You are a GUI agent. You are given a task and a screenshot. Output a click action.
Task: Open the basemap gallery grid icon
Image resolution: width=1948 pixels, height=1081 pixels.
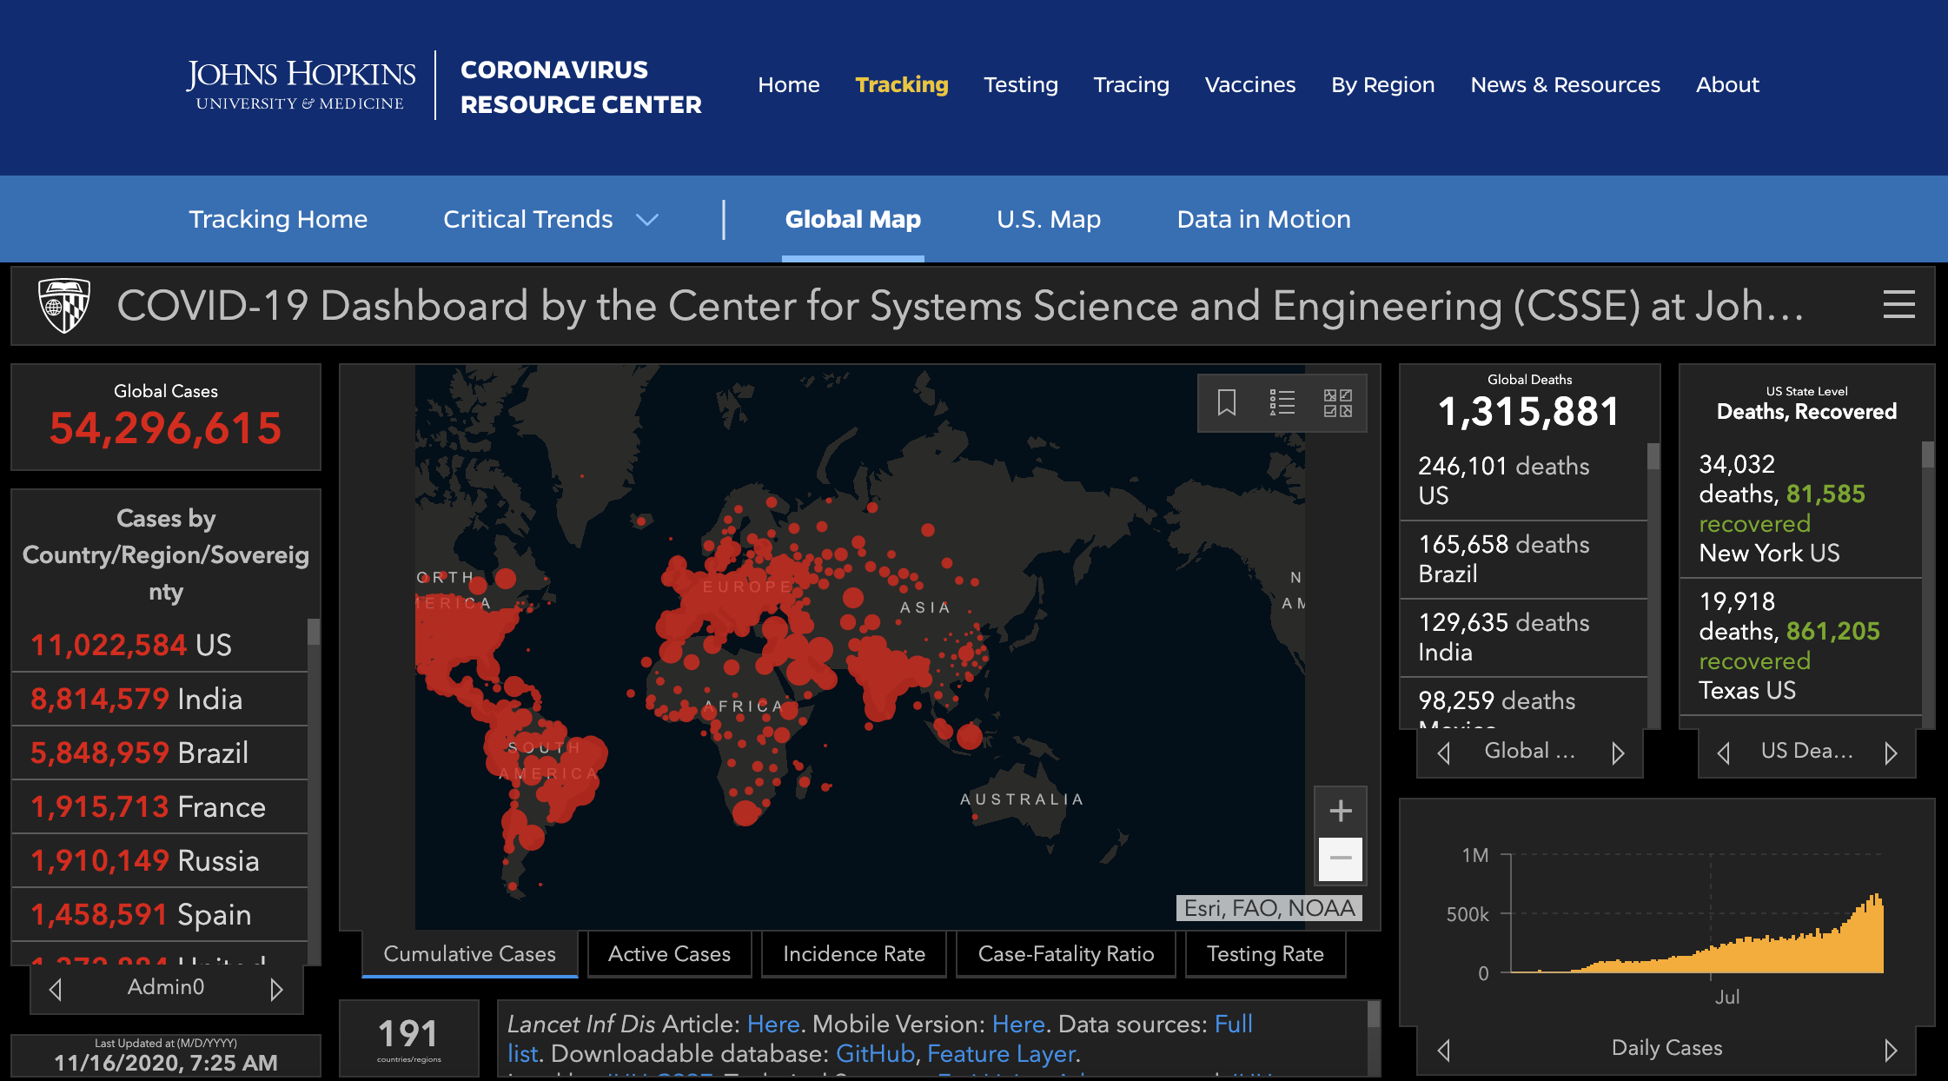coord(1337,402)
